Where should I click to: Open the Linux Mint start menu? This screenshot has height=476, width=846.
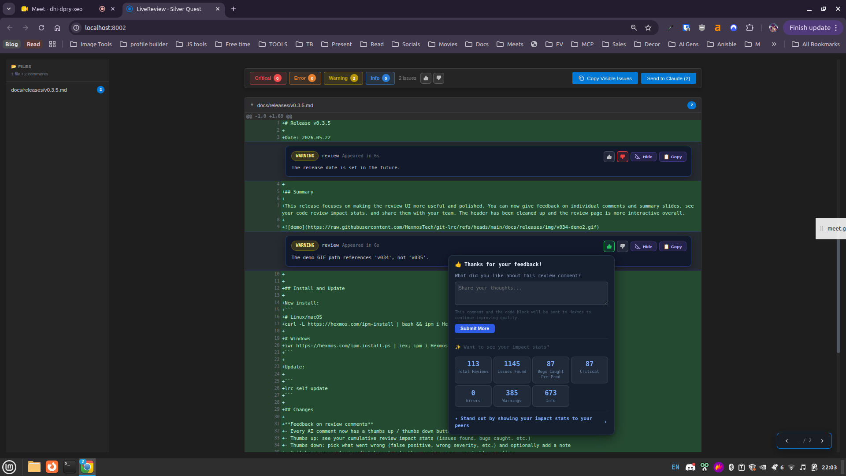pos(9,467)
